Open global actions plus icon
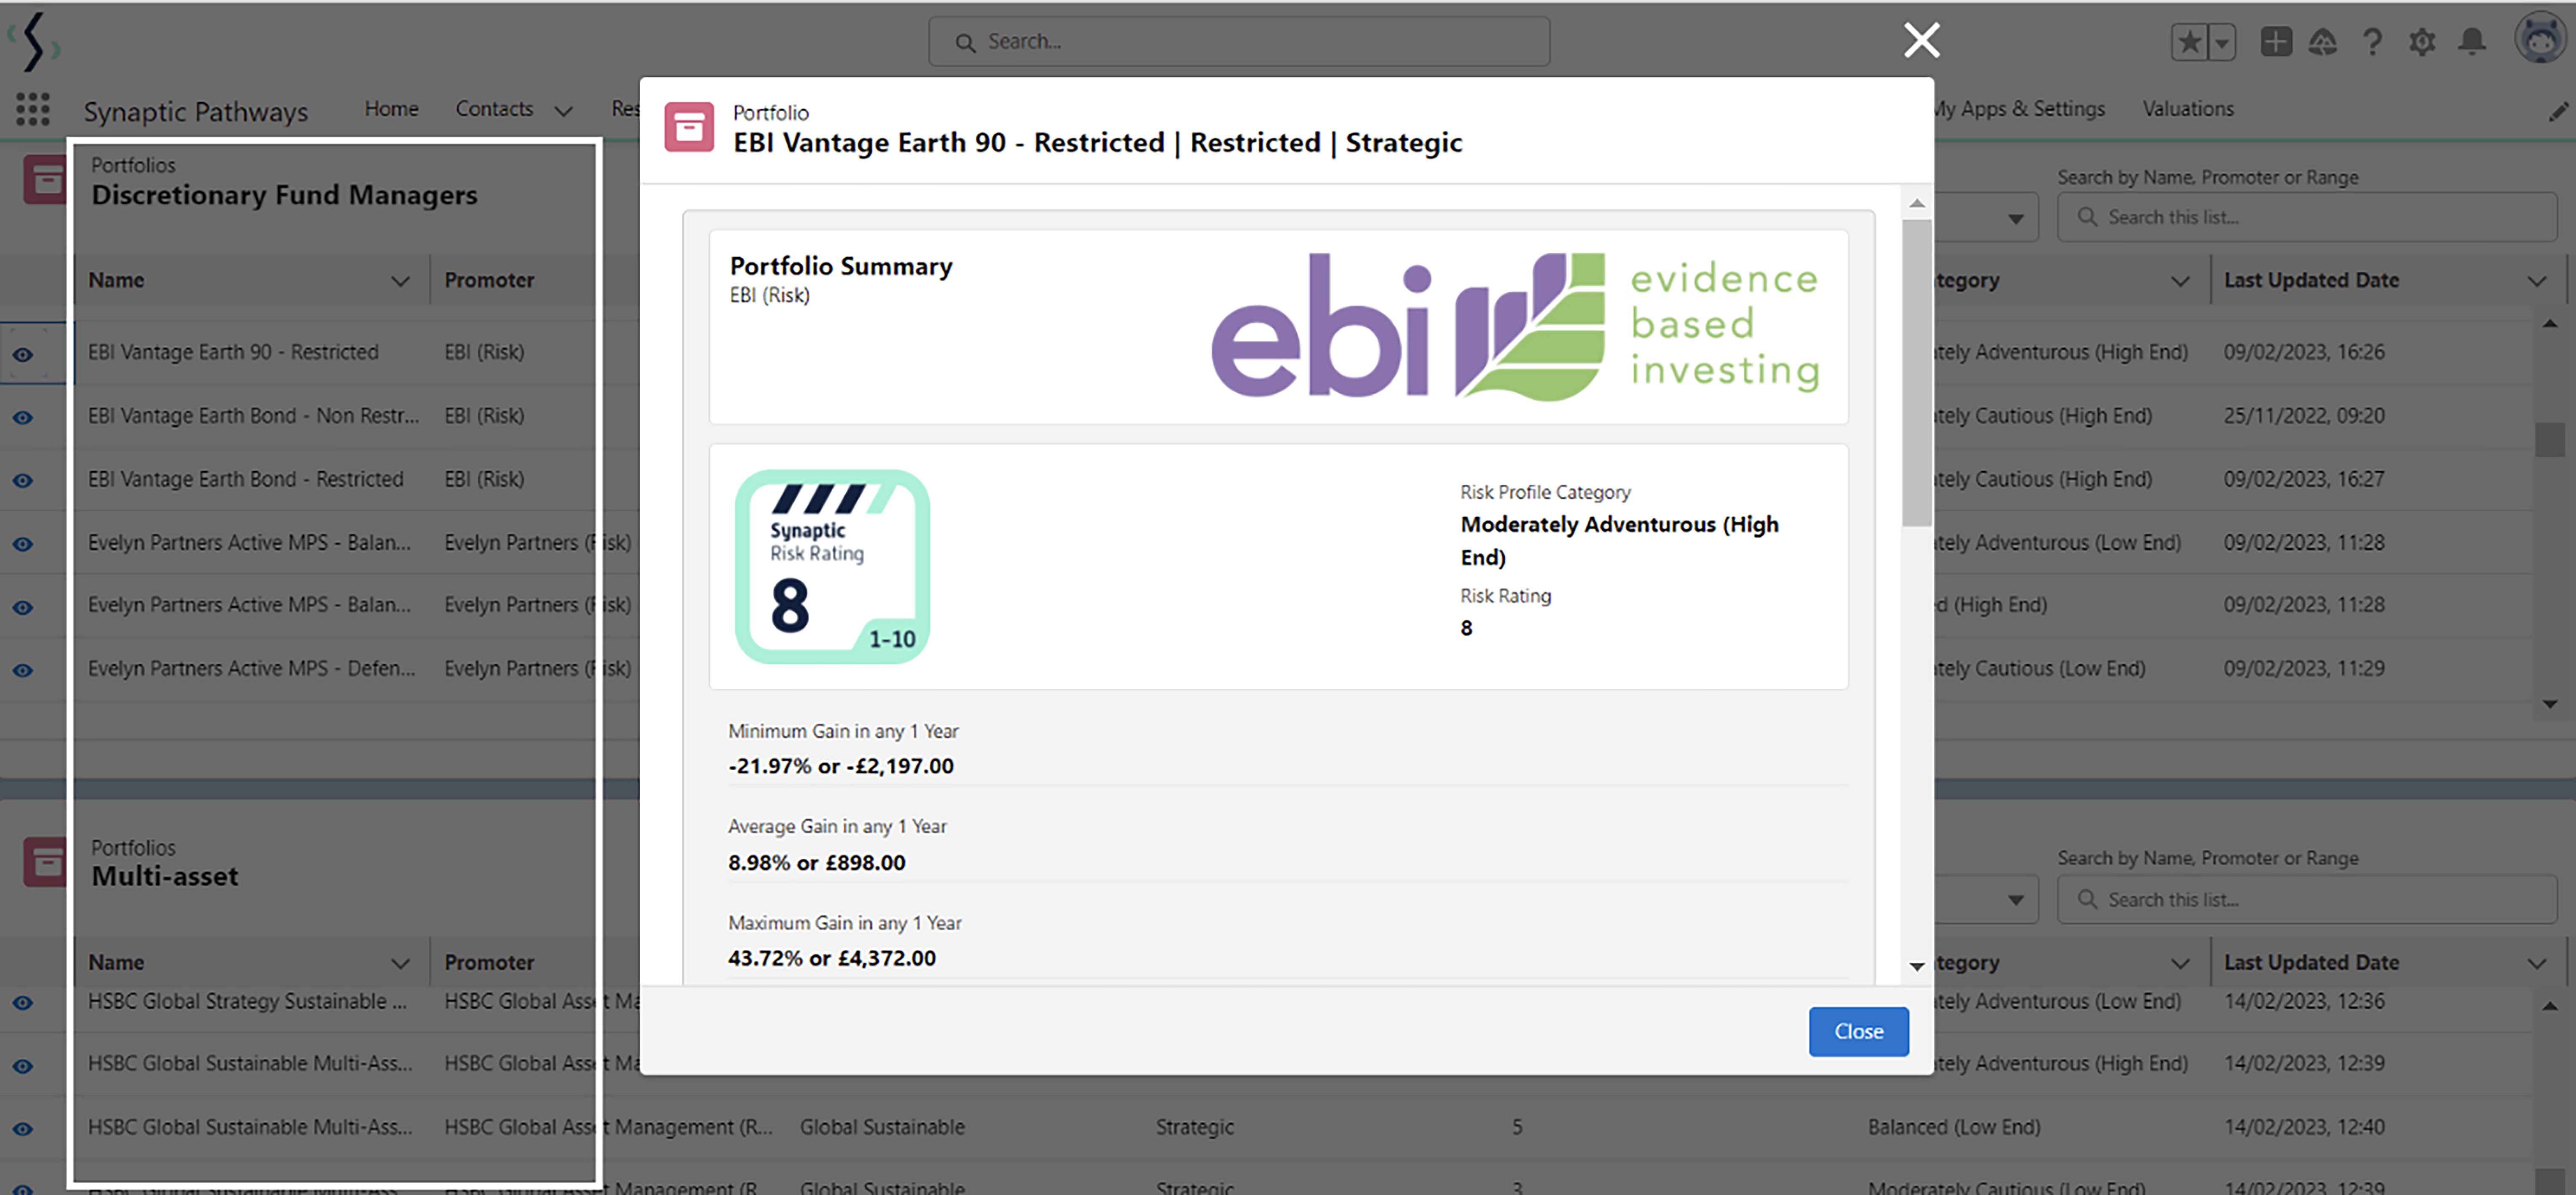Image resolution: width=2576 pixels, height=1195 pixels. (2276, 42)
